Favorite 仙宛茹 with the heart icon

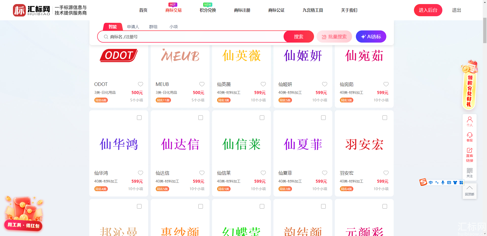coord(386,84)
